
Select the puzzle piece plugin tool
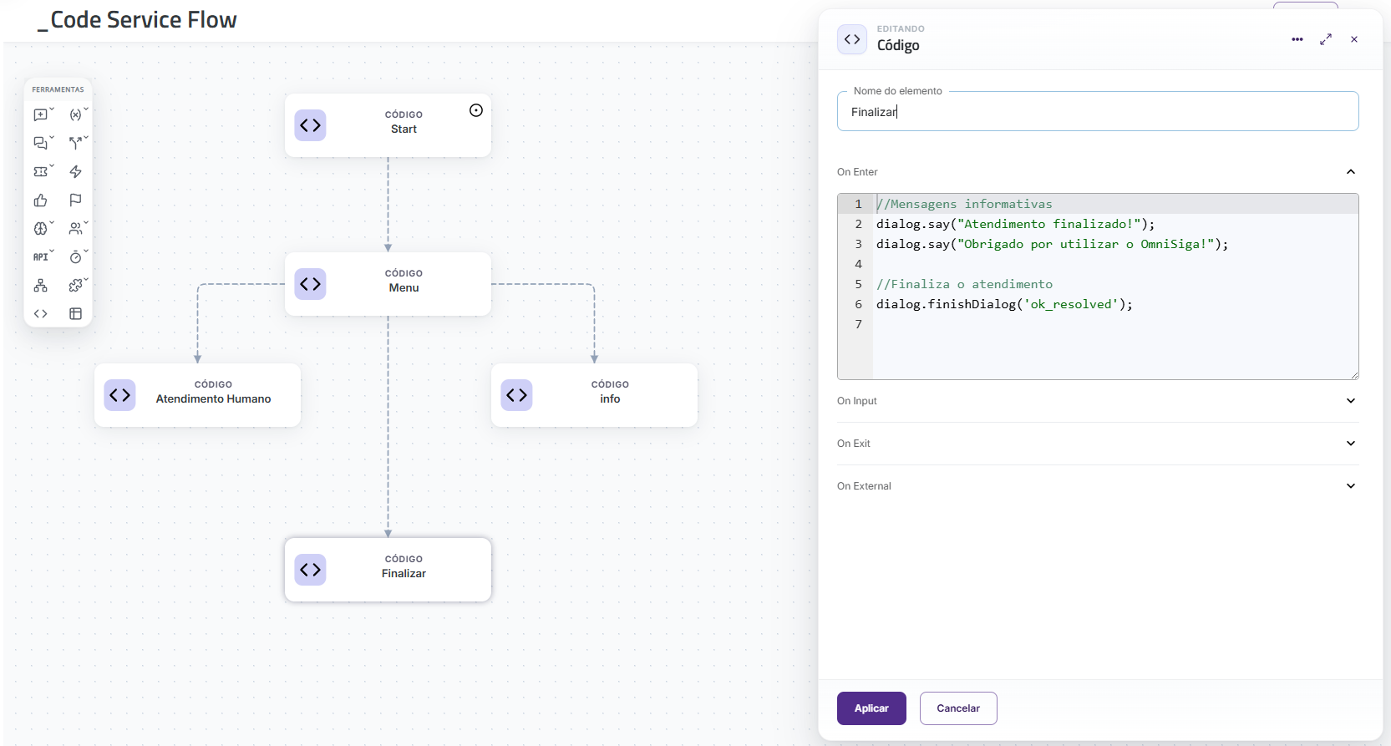[x=76, y=285]
